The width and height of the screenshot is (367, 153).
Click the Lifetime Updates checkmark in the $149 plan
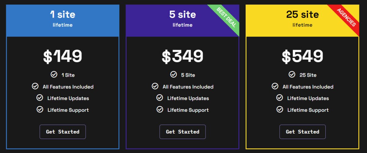(40, 98)
